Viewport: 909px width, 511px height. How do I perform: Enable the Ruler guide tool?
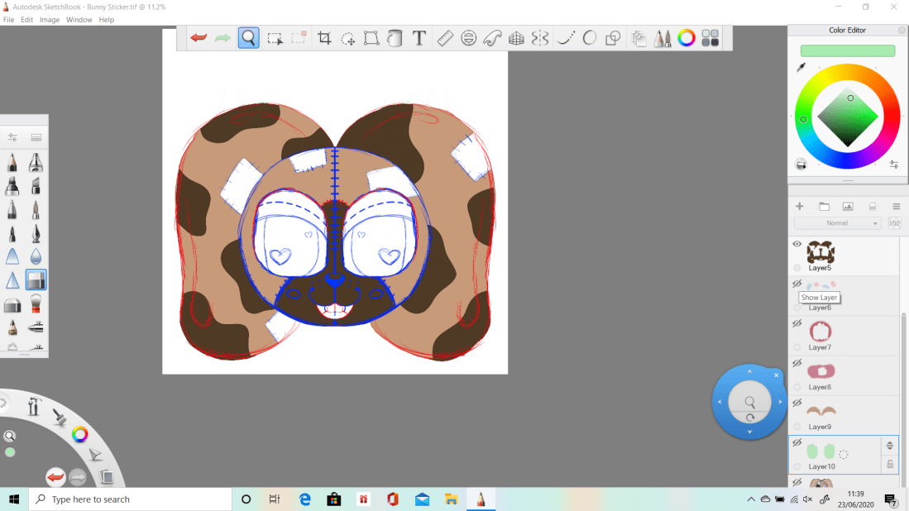point(445,38)
